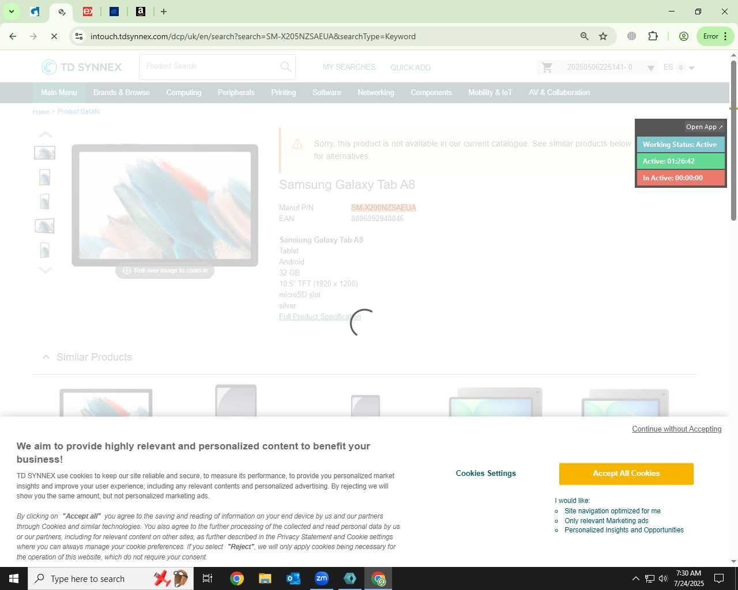This screenshot has width=738, height=590.
Task: Switch to the dark blue browser tab
Action: tap(114, 12)
